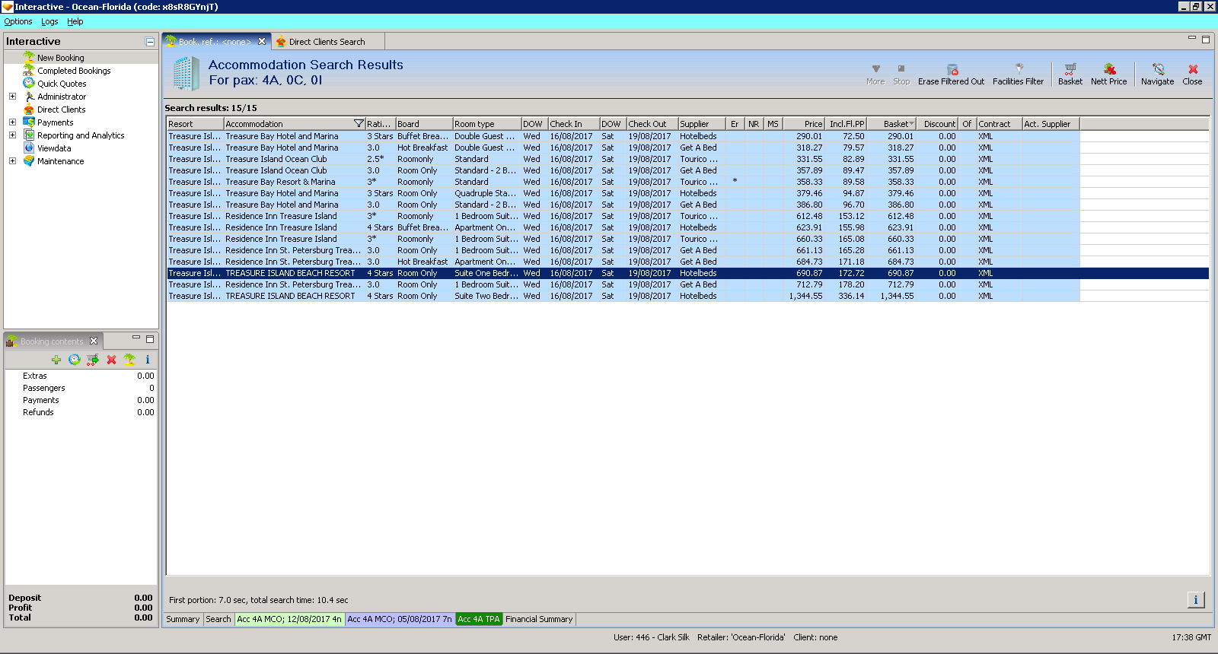1218x654 pixels.
Task: Click the Administrator running-man icon
Action: coord(29,97)
